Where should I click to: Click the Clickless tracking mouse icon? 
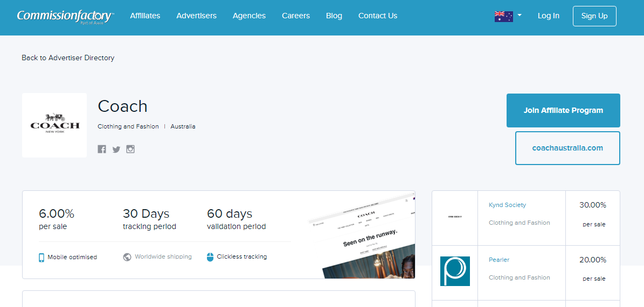click(x=210, y=258)
